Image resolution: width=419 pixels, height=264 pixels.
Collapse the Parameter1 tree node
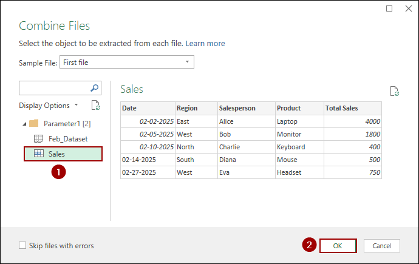click(x=24, y=124)
